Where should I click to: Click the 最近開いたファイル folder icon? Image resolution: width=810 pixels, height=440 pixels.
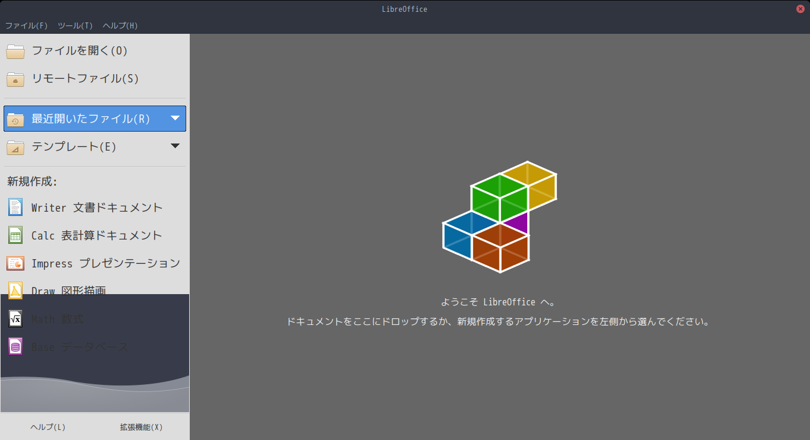click(15, 119)
